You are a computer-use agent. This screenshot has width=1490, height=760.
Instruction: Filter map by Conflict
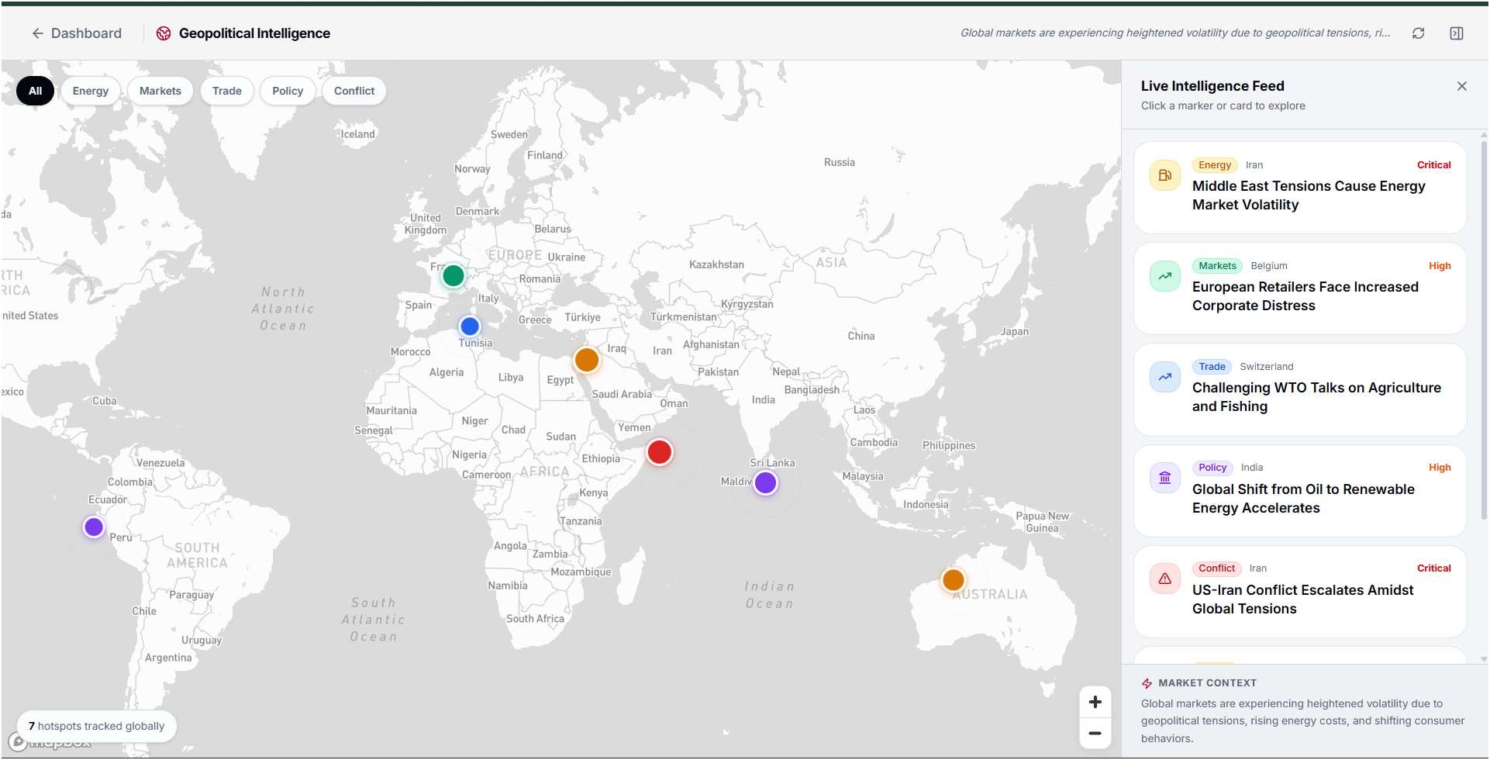(354, 91)
